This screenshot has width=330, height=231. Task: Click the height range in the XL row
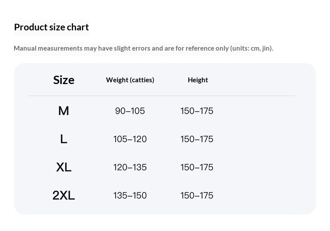coord(197,167)
